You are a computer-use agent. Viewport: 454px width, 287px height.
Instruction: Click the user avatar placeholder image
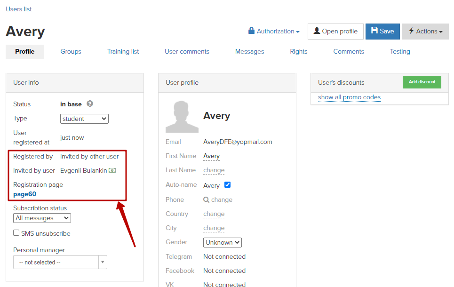coord(182,117)
